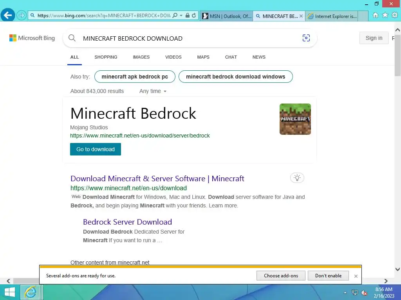
Task: Expand the Any time filter dropdown
Action: [x=153, y=91]
